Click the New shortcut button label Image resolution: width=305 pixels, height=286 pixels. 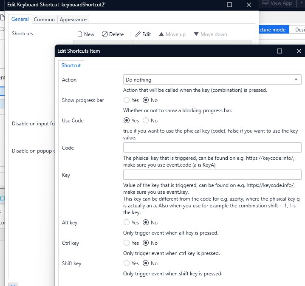pyautogui.click(x=89, y=34)
